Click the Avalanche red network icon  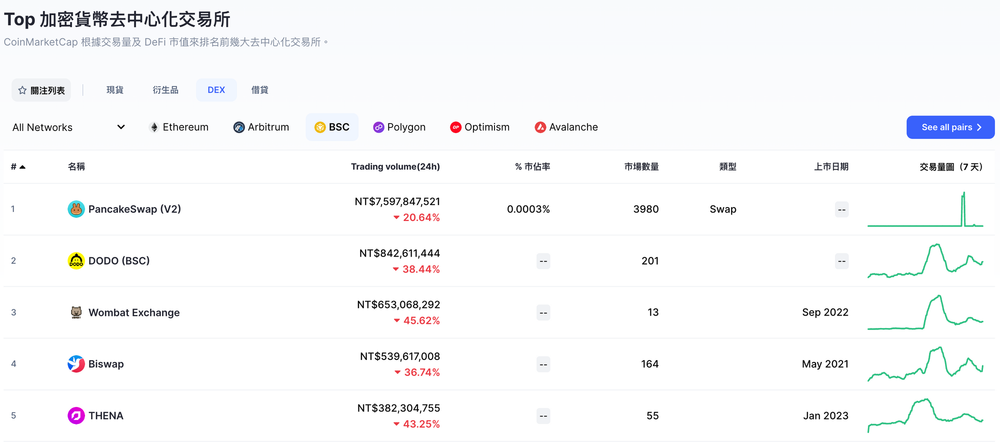540,127
